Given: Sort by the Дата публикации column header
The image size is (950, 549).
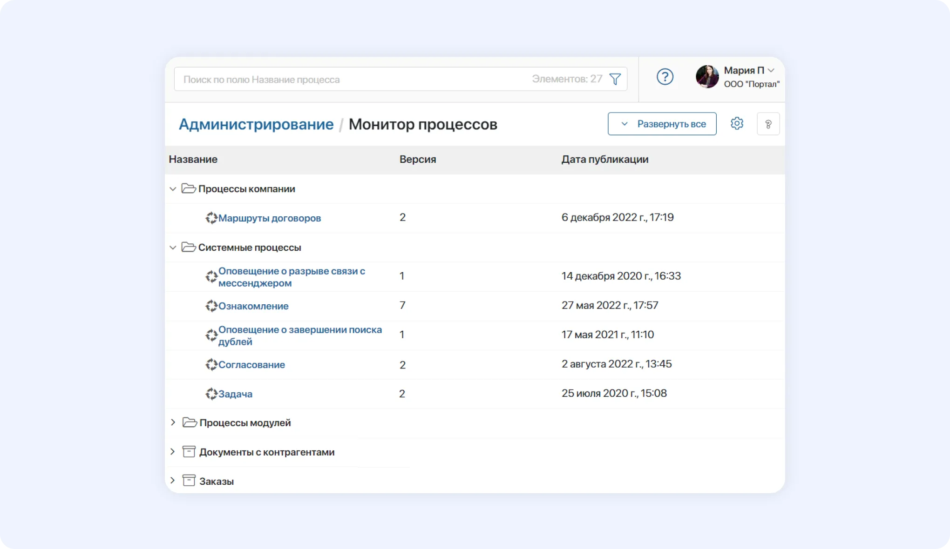Looking at the screenshot, I should coord(605,159).
